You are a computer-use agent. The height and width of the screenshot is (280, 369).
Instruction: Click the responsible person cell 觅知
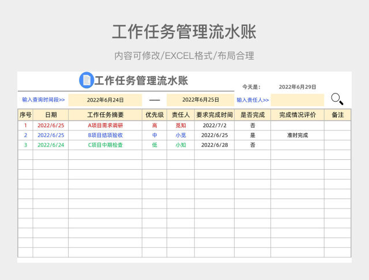(x=180, y=125)
